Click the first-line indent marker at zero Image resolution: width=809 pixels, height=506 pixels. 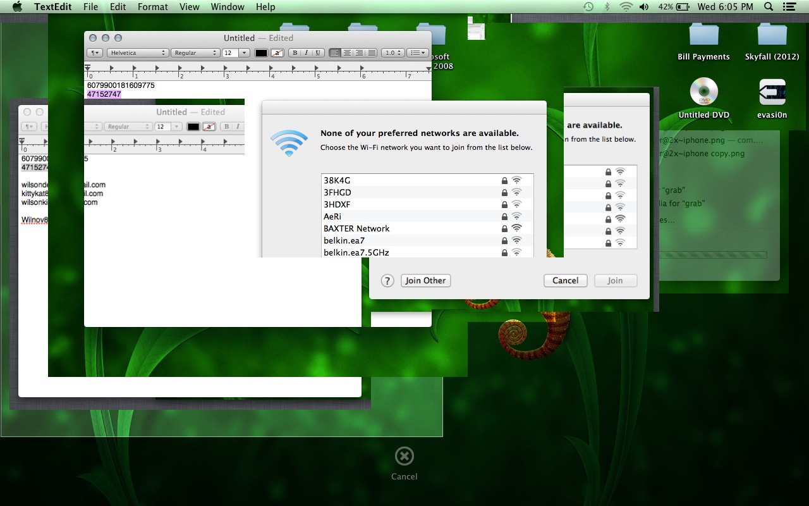click(x=88, y=66)
